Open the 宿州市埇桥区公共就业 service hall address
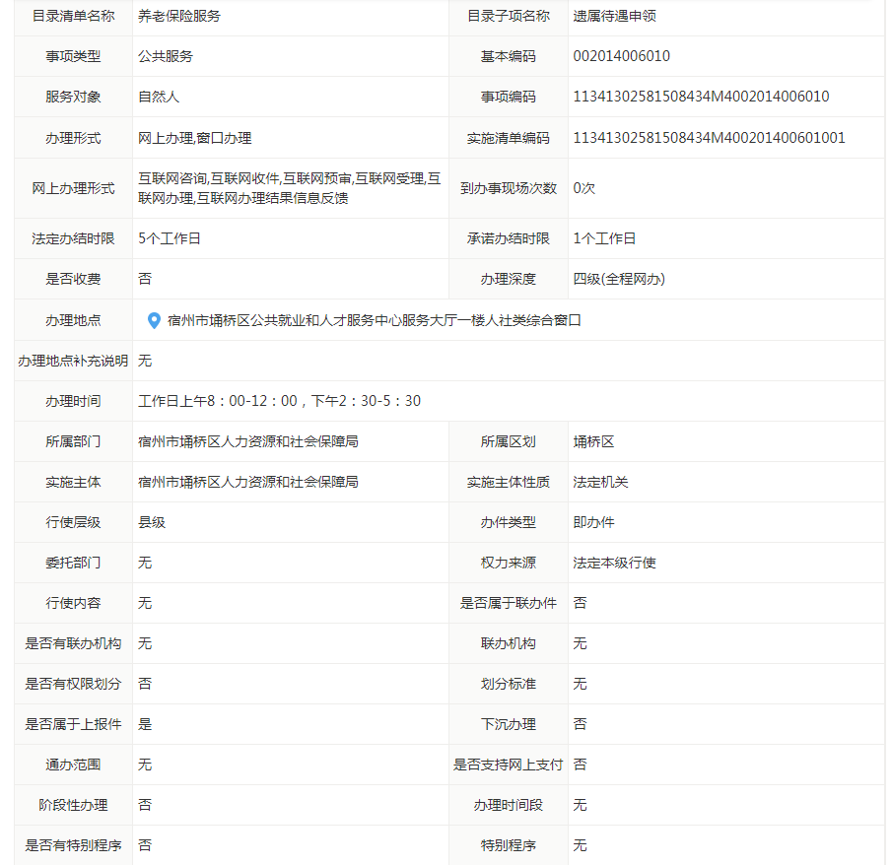This screenshot has height=865, width=891. [x=374, y=320]
